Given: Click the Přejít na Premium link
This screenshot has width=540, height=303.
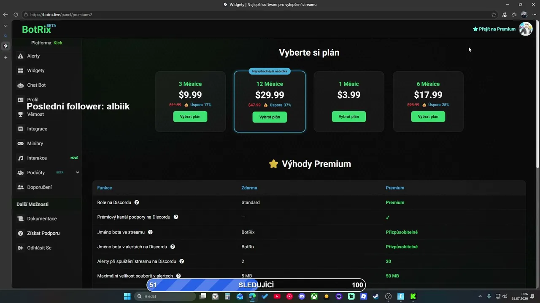Looking at the screenshot, I should click(x=494, y=29).
